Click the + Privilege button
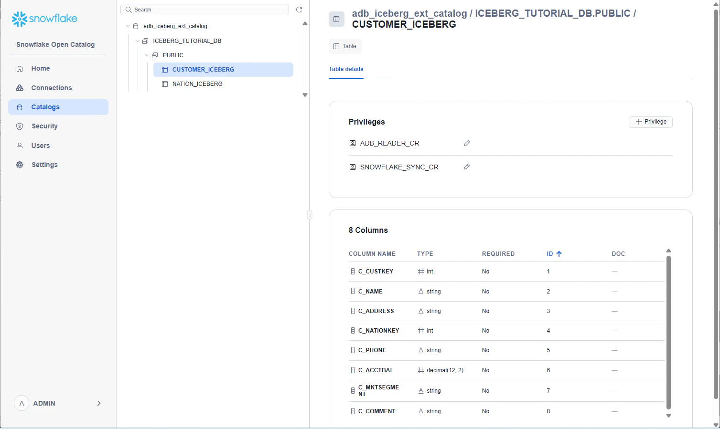This screenshot has height=429, width=720. (x=651, y=122)
